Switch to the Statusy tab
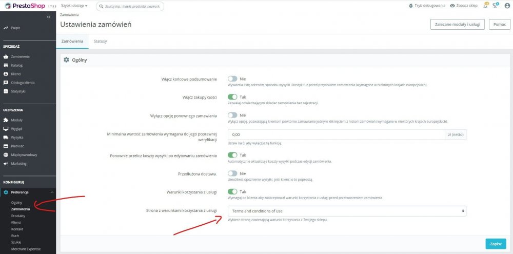This screenshot has height=254, width=513. tap(100, 42)
